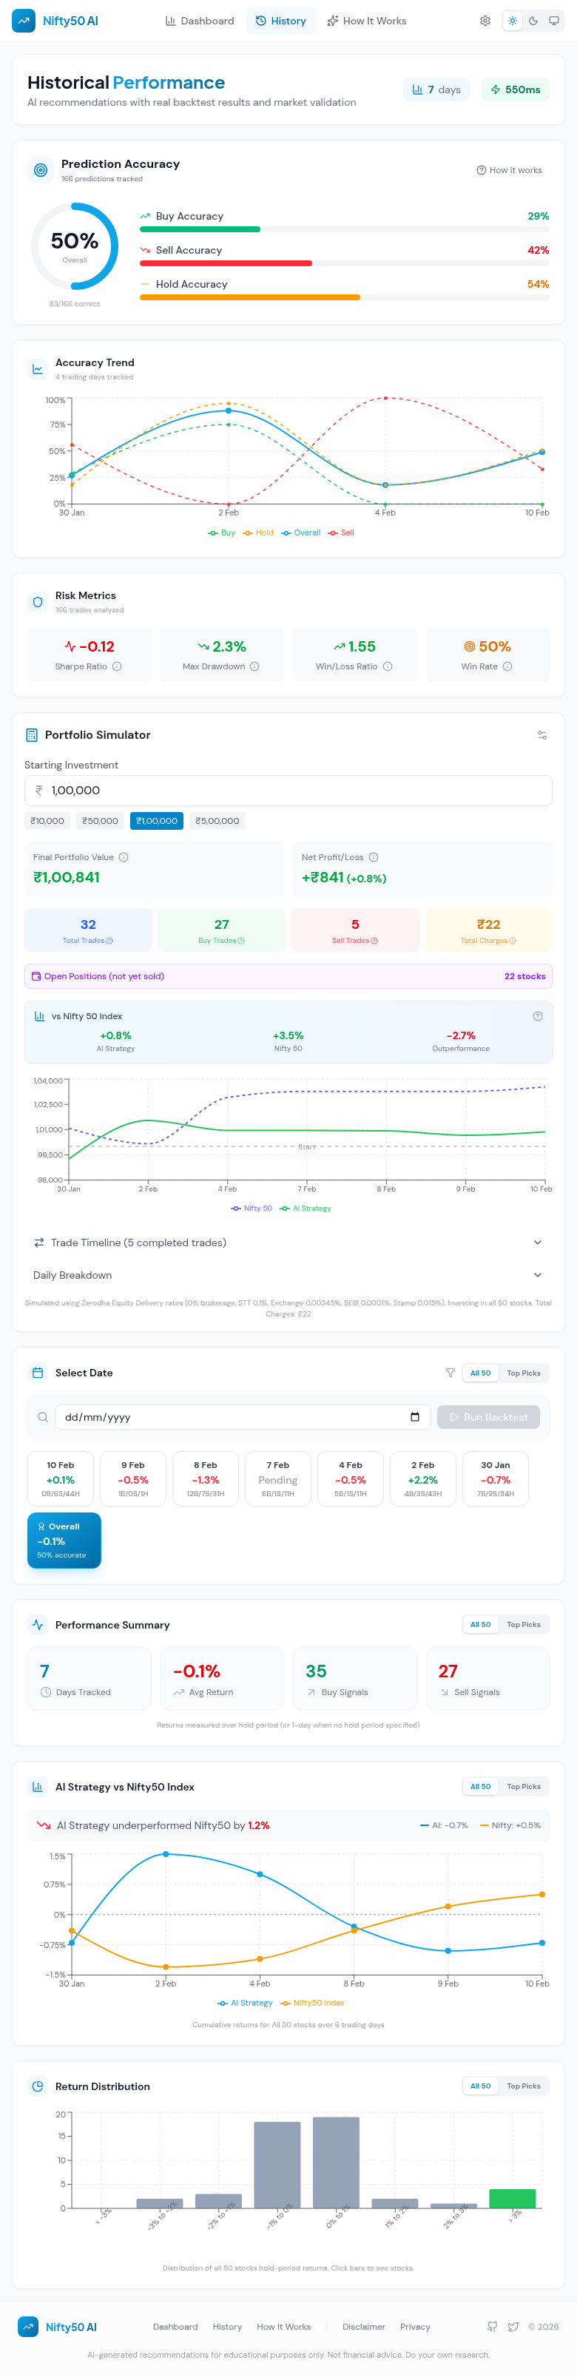Screen dimensions: 577x2377
Task: Toggle the Buy series in Accuracy Trend legend
Action: [x=222, y=532]
